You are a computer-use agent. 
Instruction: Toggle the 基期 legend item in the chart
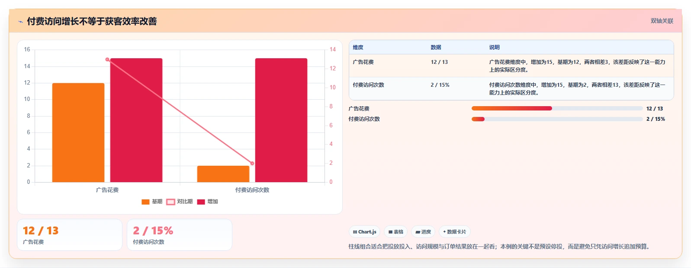pos(152,202)
